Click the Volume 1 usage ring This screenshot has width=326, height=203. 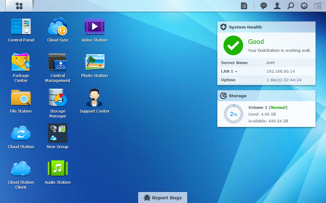[x=233, y=114]
